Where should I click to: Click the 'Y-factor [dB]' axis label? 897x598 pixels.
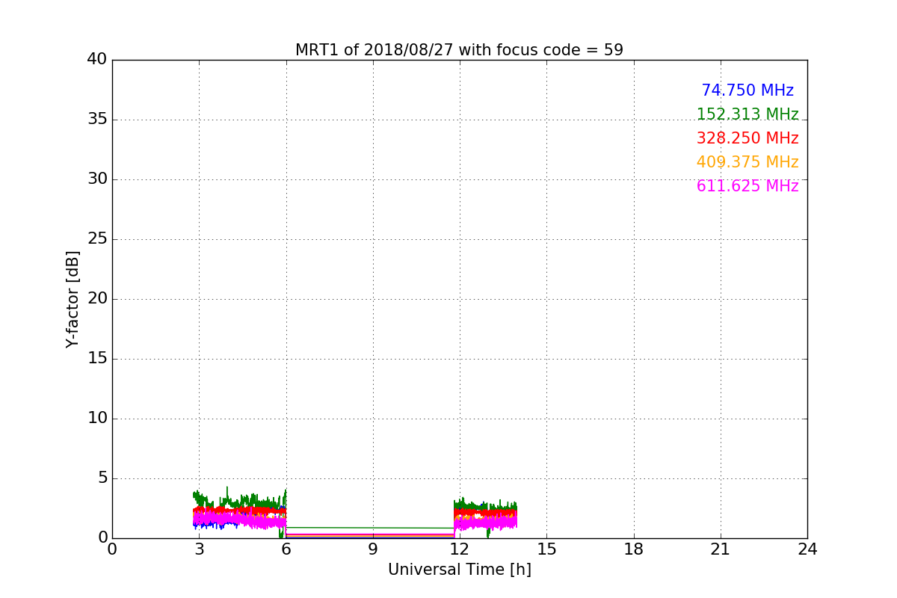[x=73, y=299]
